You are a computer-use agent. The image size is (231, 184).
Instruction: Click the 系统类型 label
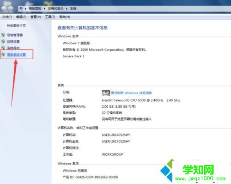click(x=69, y=113)
